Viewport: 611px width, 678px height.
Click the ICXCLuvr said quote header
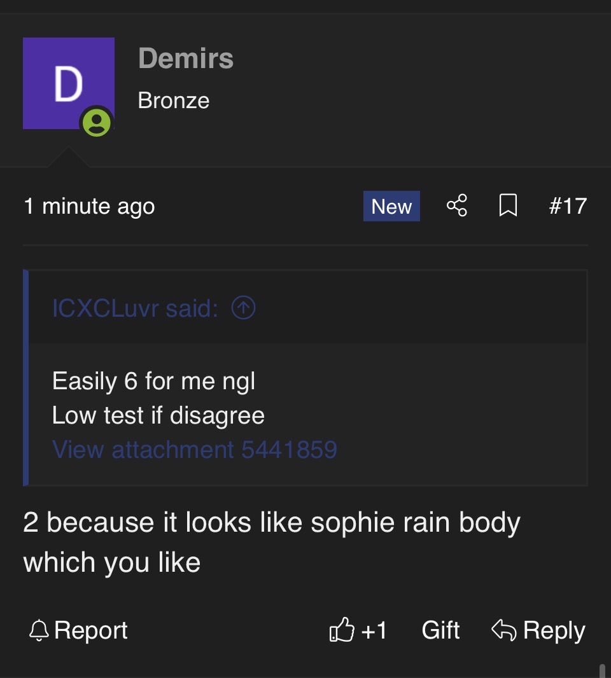[135, 308]
